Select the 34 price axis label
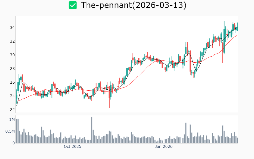The width and height of the screenshot is (254, 159). [12, 28]
